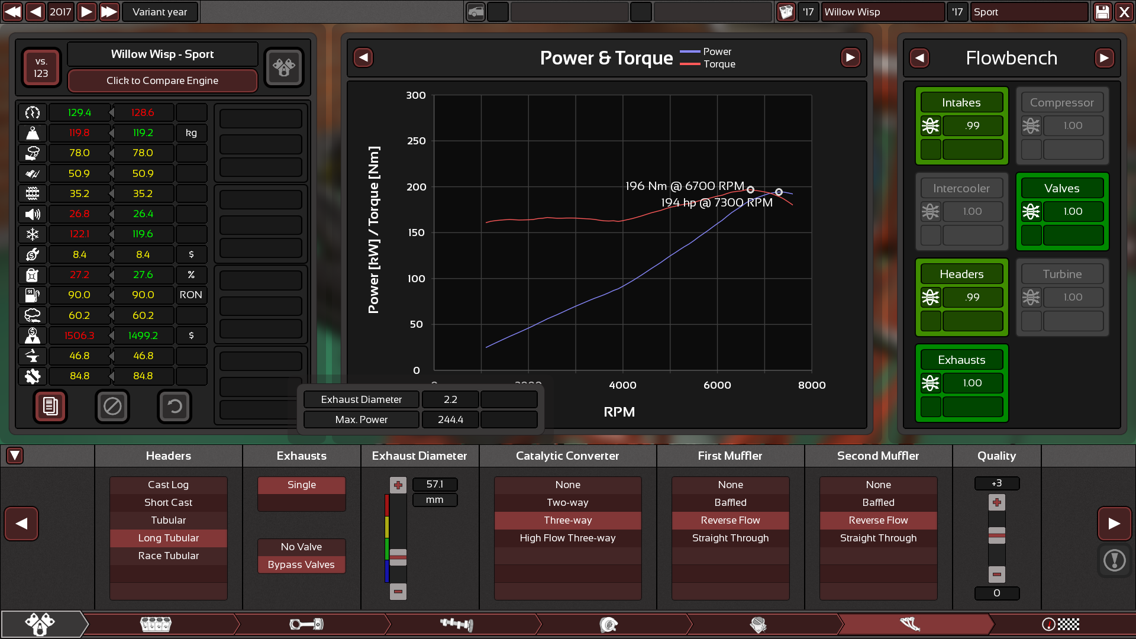
Task: Click the exhaust diameter slider handle
Action: coord(398,557)
